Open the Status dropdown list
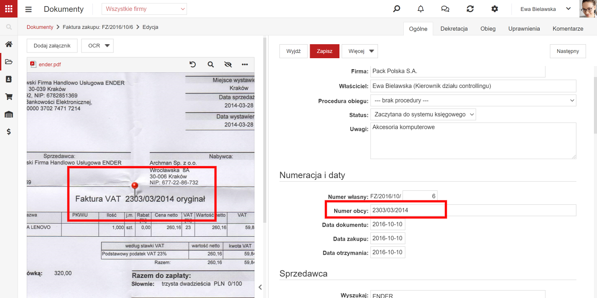Screen dimensions: 597x298 tap(423, 114)
